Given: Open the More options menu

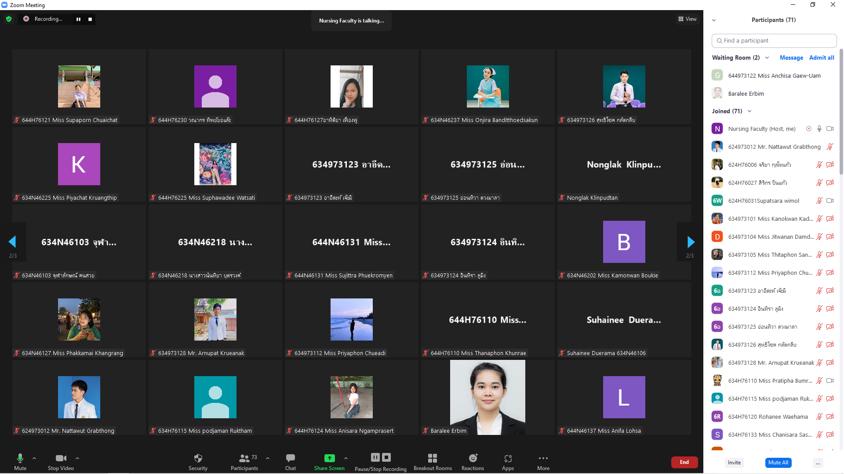Looking at the screenshot, I should (x=543, y=459).
